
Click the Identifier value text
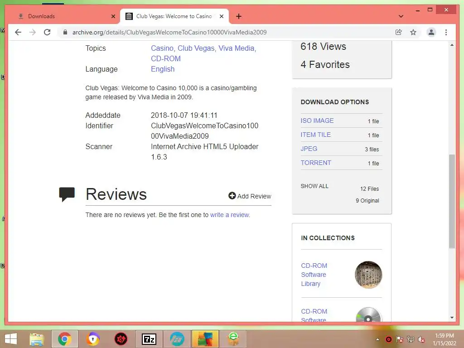[x=204, y=131]
